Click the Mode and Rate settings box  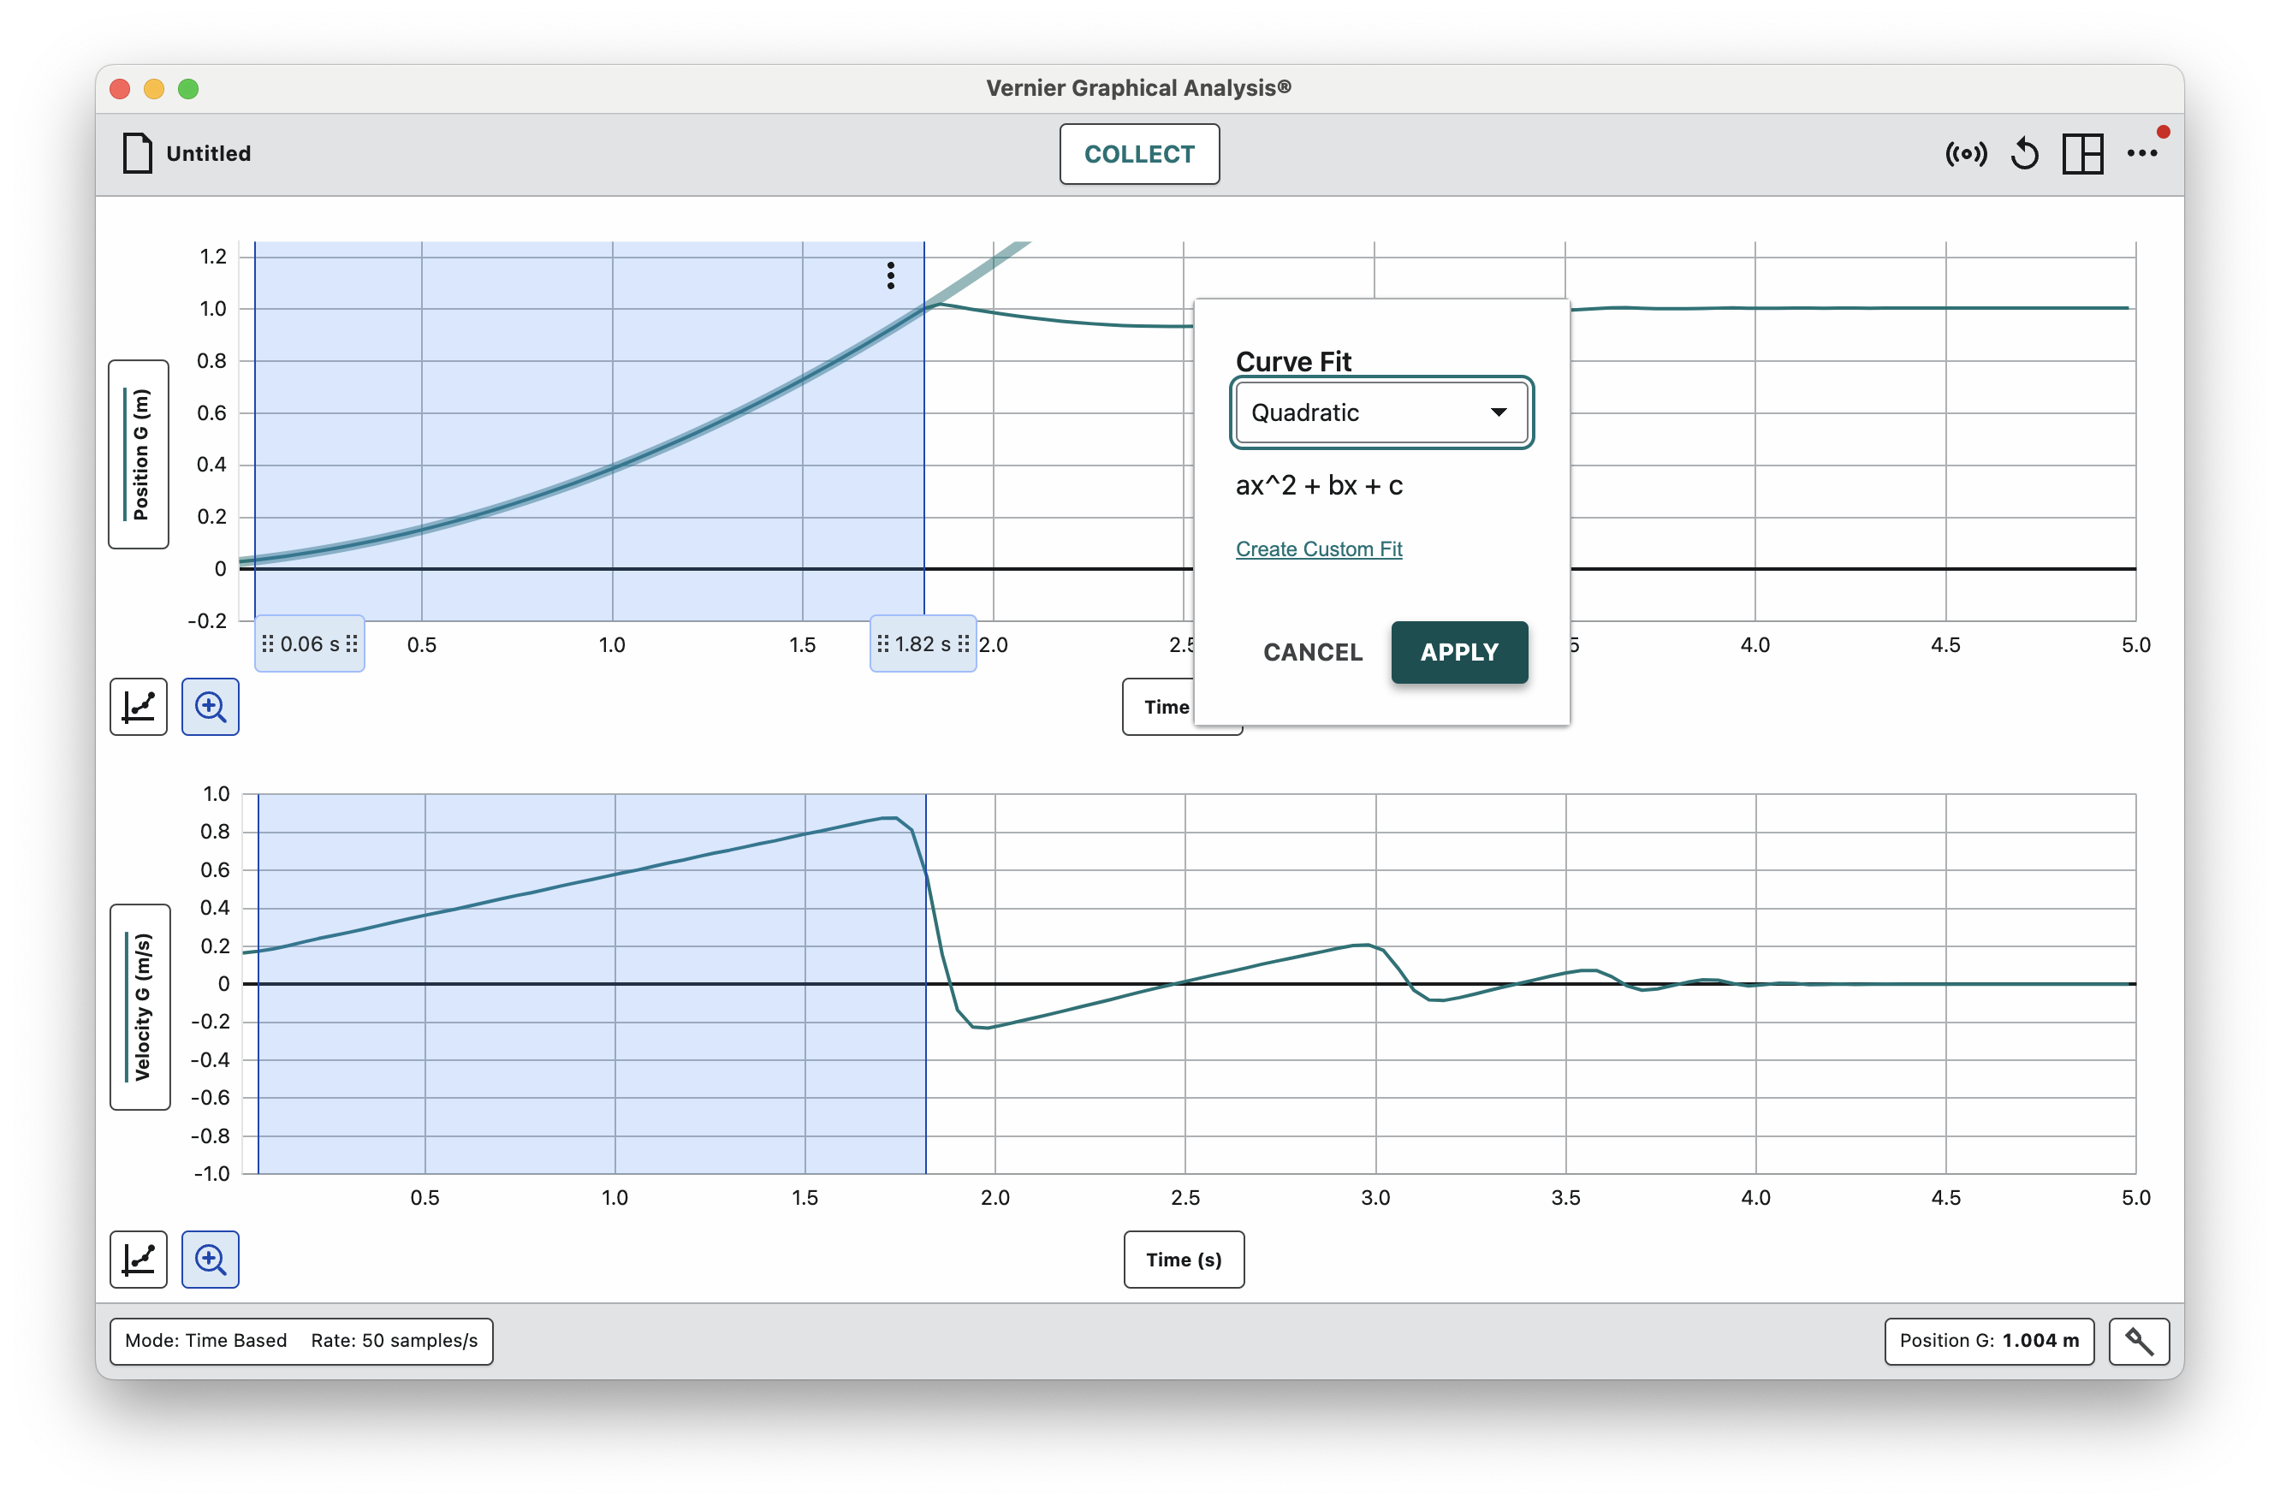[x=301, y=1341]
